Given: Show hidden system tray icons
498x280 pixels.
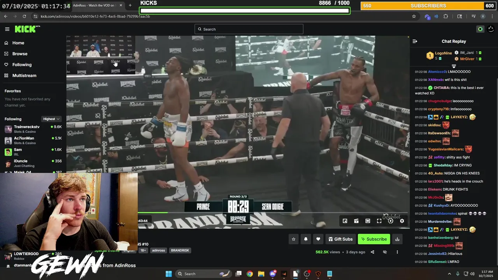Looking at the screenshot, I should 449,274.
